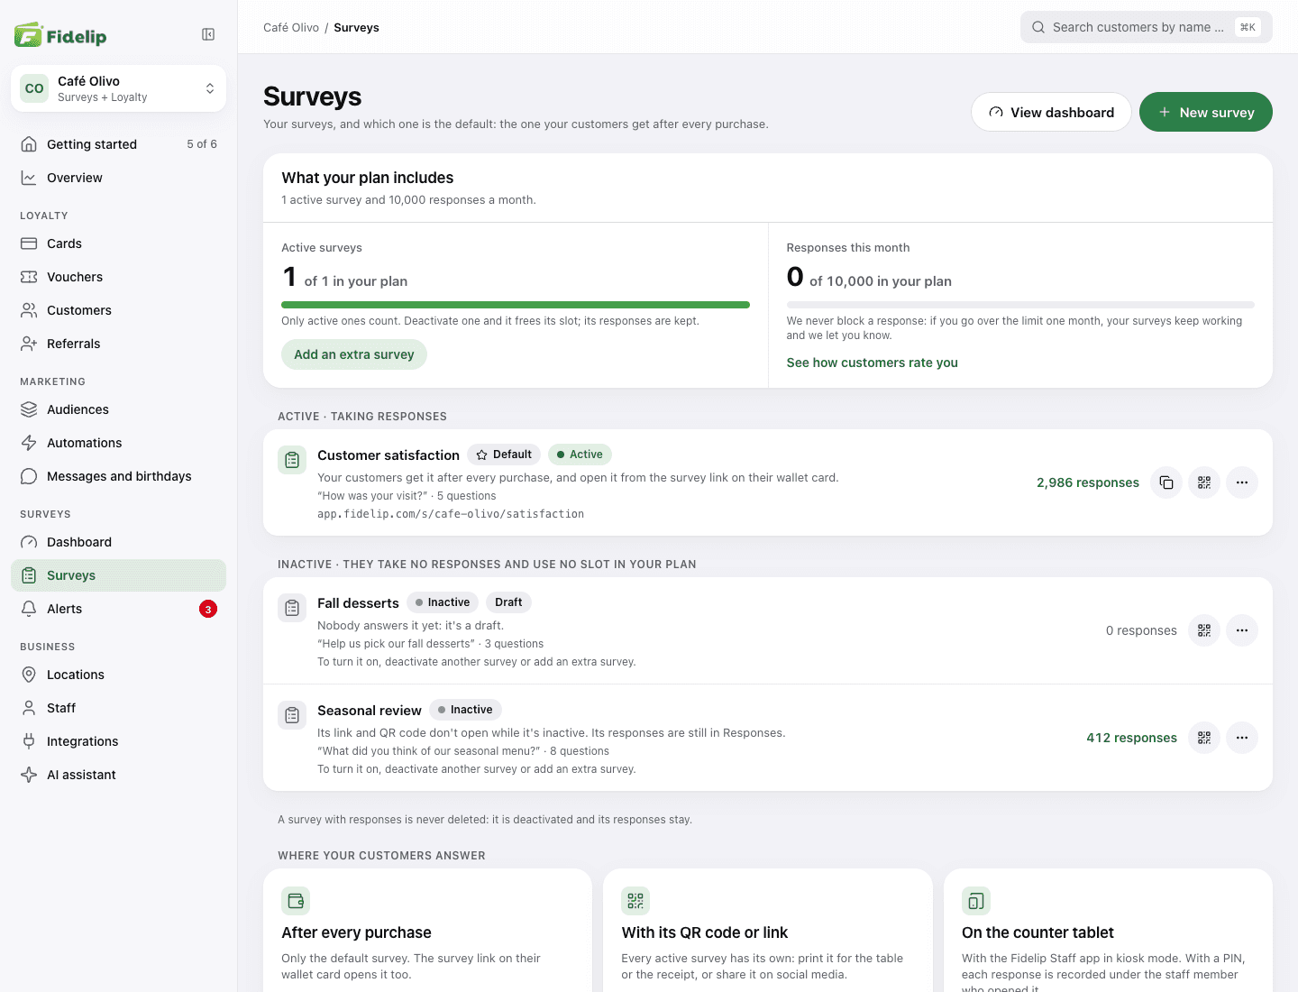This screenshot has height=992, width=1298.
Task: Click the Integrations plug icon
Action: (x=29, y=741)
